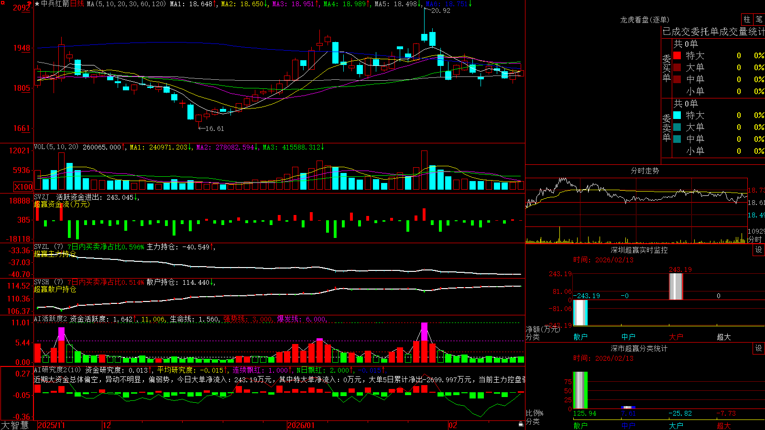The image size is (765, 430).
Task: Open 设 settings for 深市超赢分类统计
Action: 759,348
